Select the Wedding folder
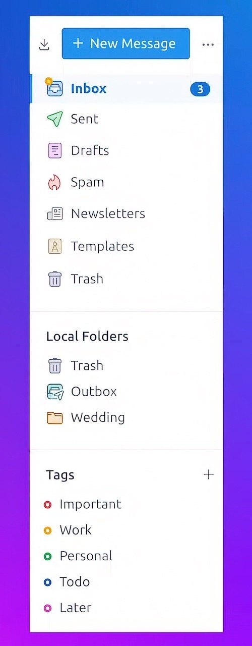252x646 pixels. coord(126,418)
